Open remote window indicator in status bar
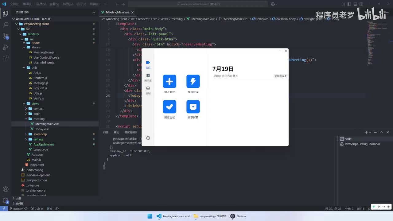 click(x=4, y=208)
